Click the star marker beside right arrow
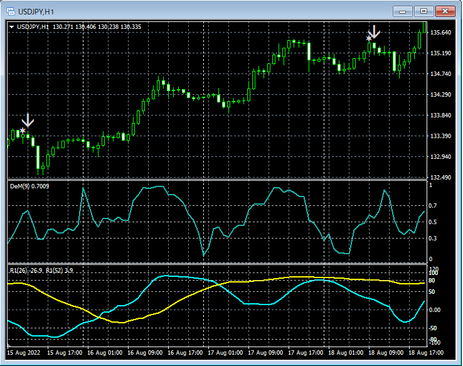The image size is (463, 366). 369,39
